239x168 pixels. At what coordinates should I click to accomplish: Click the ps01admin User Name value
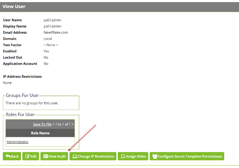coord(52,20)
